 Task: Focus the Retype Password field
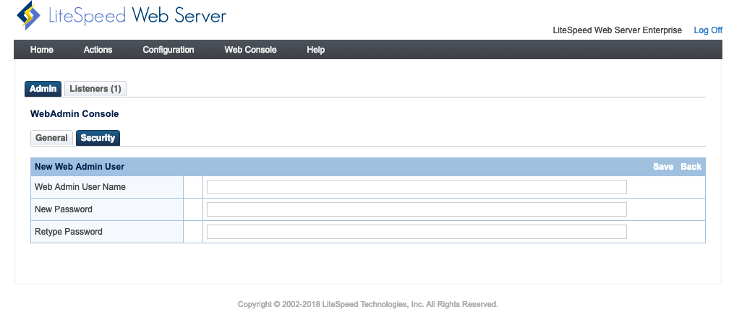point(417,232)
